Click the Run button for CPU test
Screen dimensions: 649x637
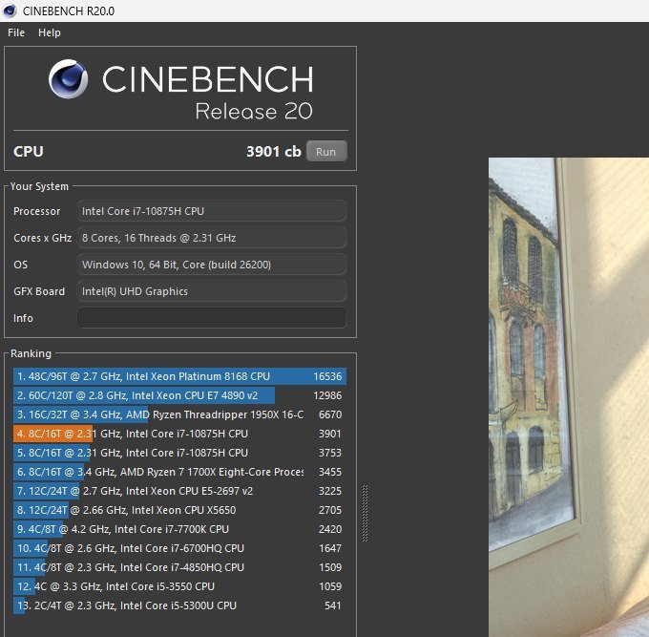click(326, 152)
